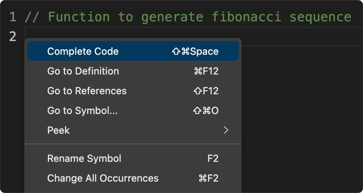Click the word "generate" in the comment
Screen dimensions: 363x193
pyautogui.click(x=172, y=17)
